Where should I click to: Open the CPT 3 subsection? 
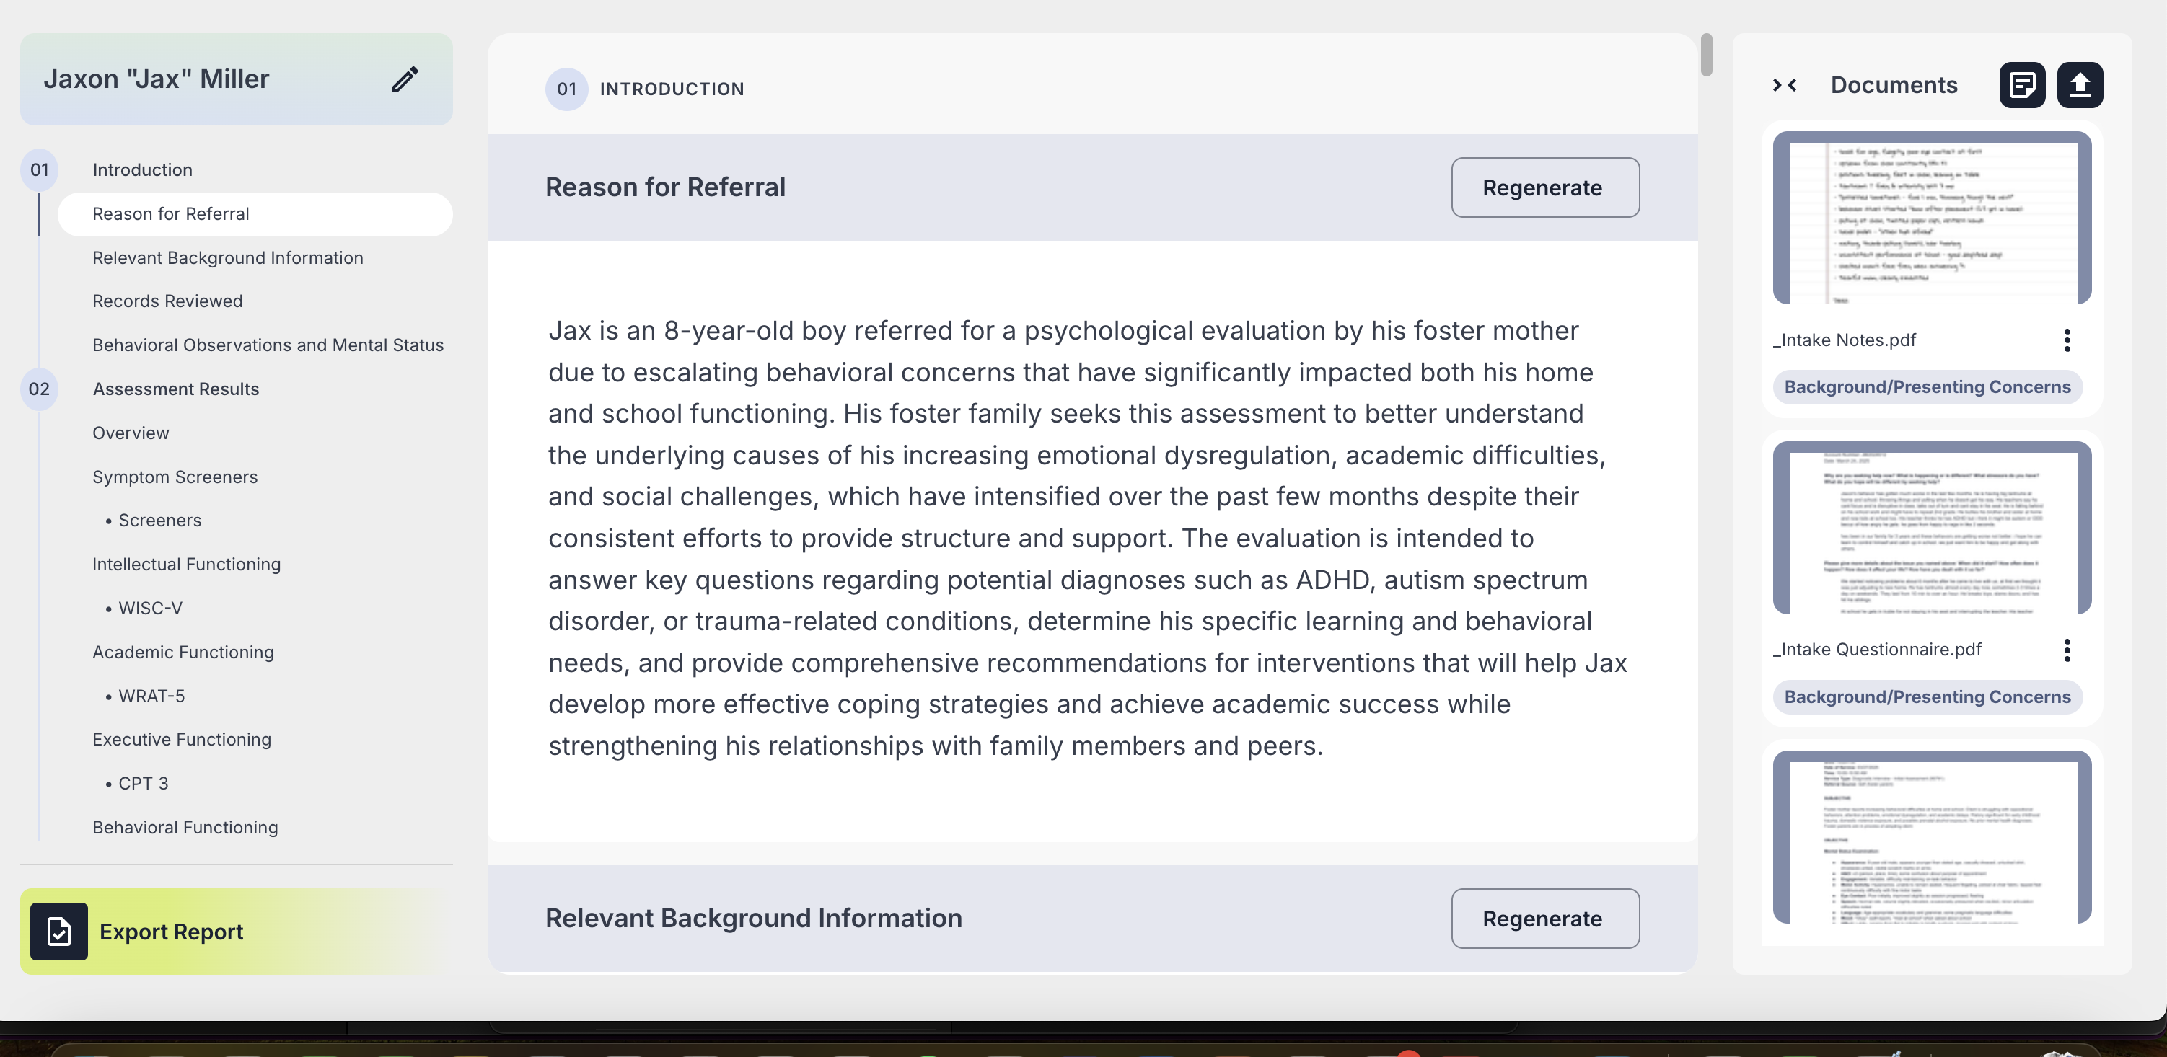click(143, 783)
